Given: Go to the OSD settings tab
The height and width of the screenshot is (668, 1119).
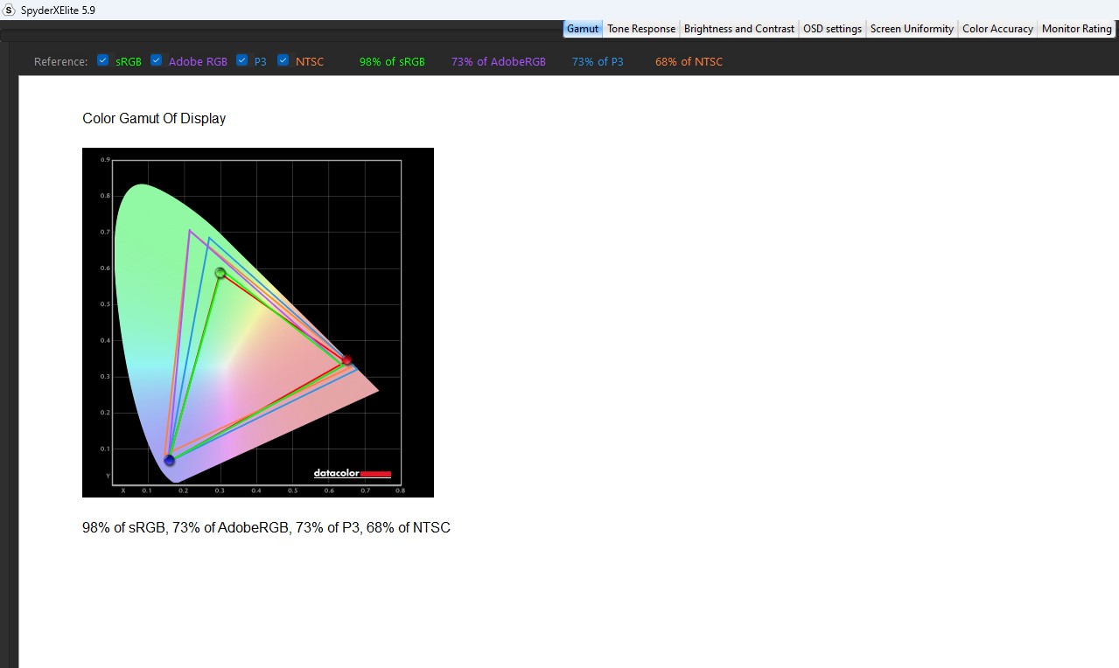Looking at the screenshot, I should click(832, 29).
